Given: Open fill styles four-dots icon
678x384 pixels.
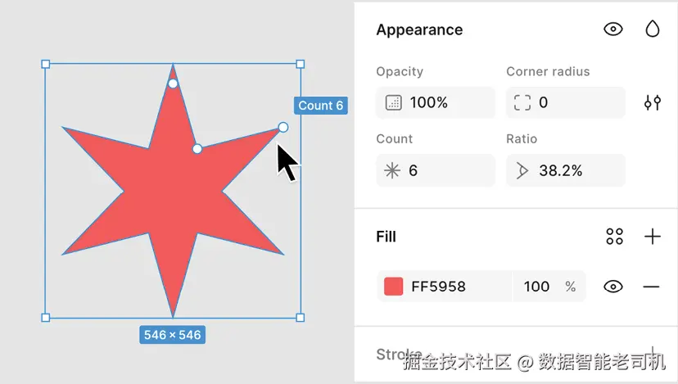Looking at the screenshot, I should point(614,237).
